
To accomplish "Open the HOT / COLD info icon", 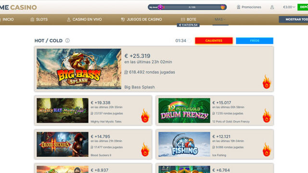I will tap(67, 40).
